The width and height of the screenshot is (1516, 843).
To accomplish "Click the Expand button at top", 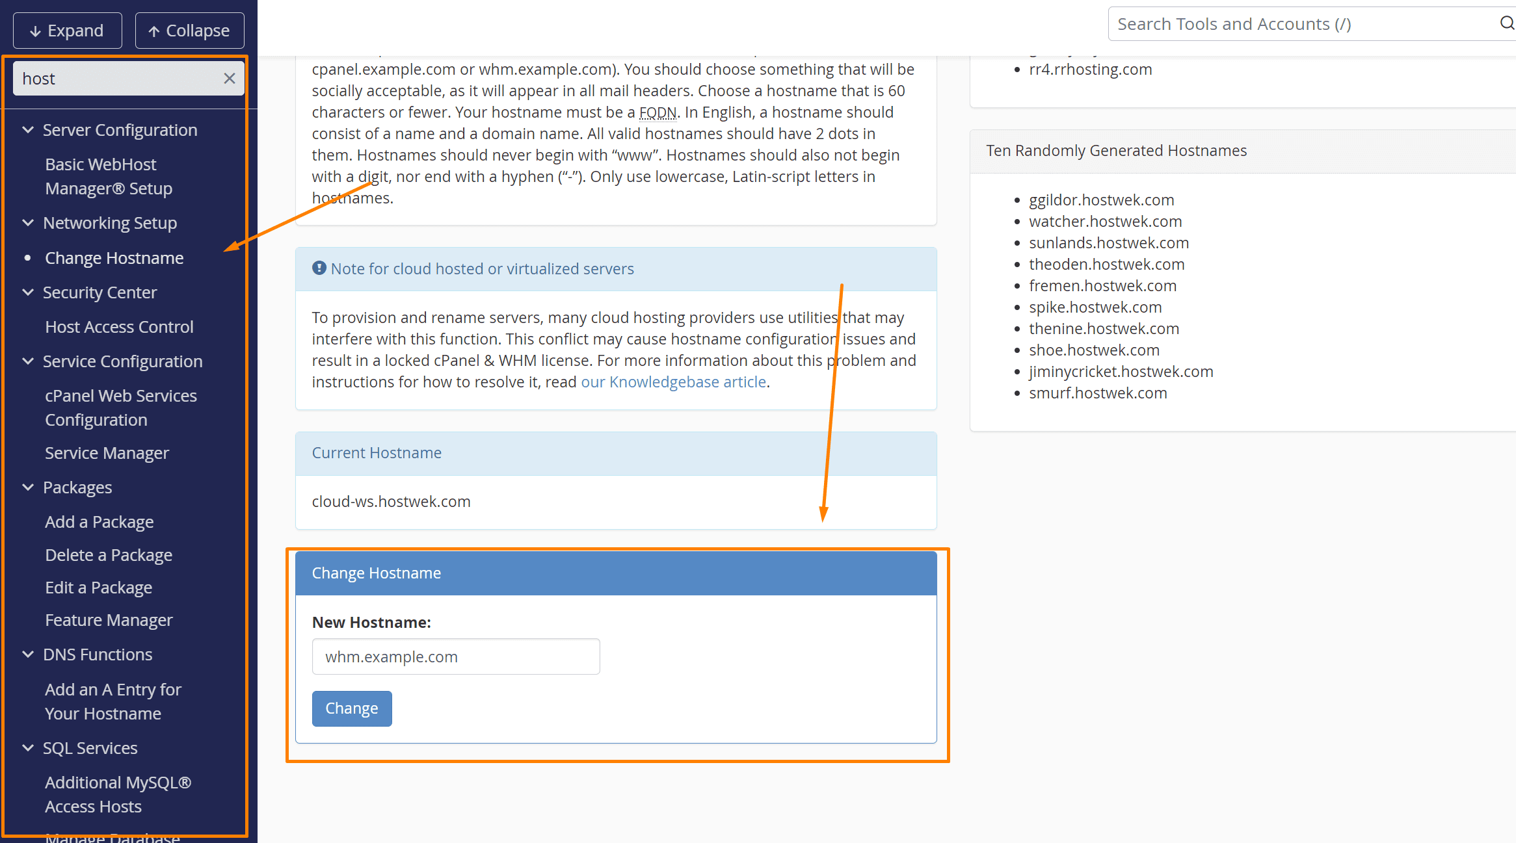I will (68, 30).
